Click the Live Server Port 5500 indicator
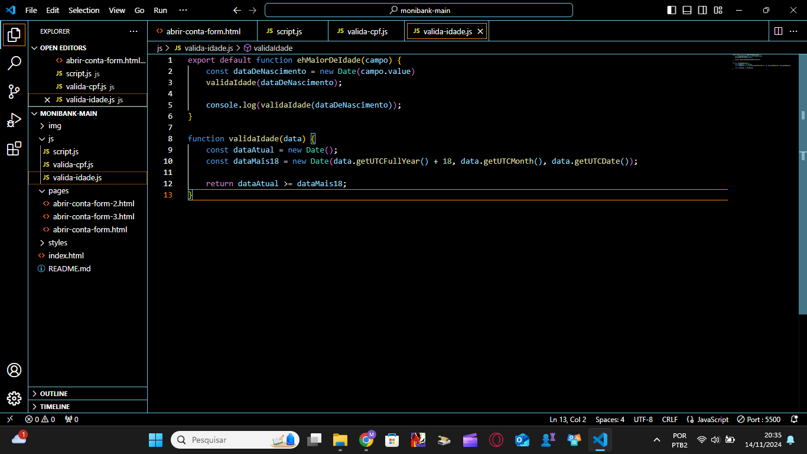 [x=759, y=419]
